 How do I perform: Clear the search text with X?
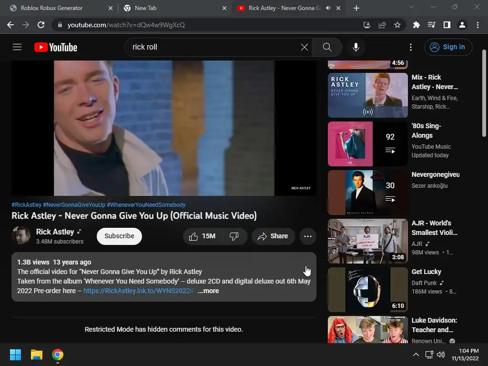(305, 47)
